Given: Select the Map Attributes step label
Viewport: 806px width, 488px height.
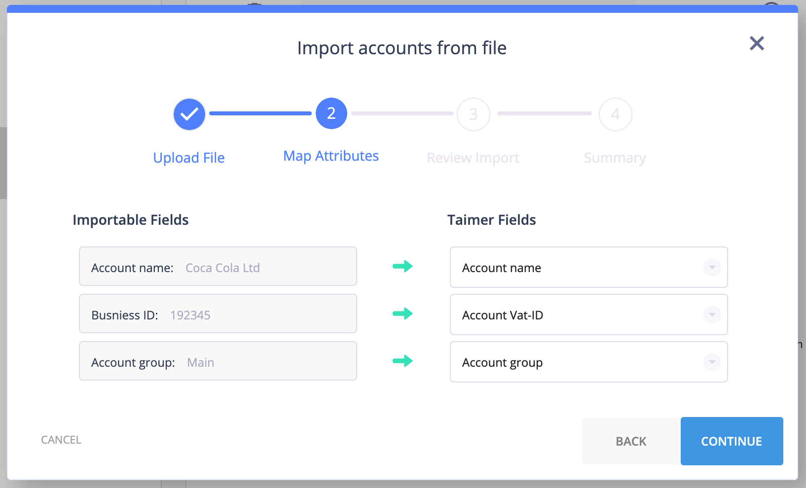Looking at the screenshot, I should [x=331, y=156].
